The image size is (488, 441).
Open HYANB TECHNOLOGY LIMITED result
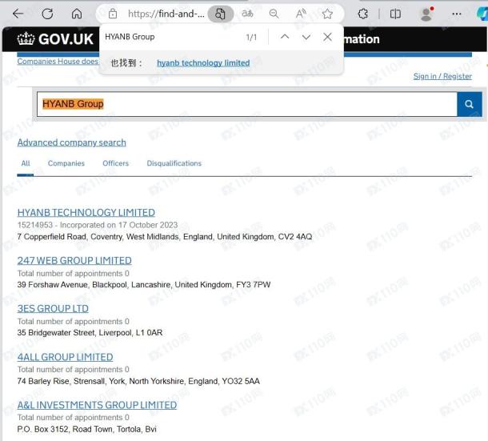point(86,212)
